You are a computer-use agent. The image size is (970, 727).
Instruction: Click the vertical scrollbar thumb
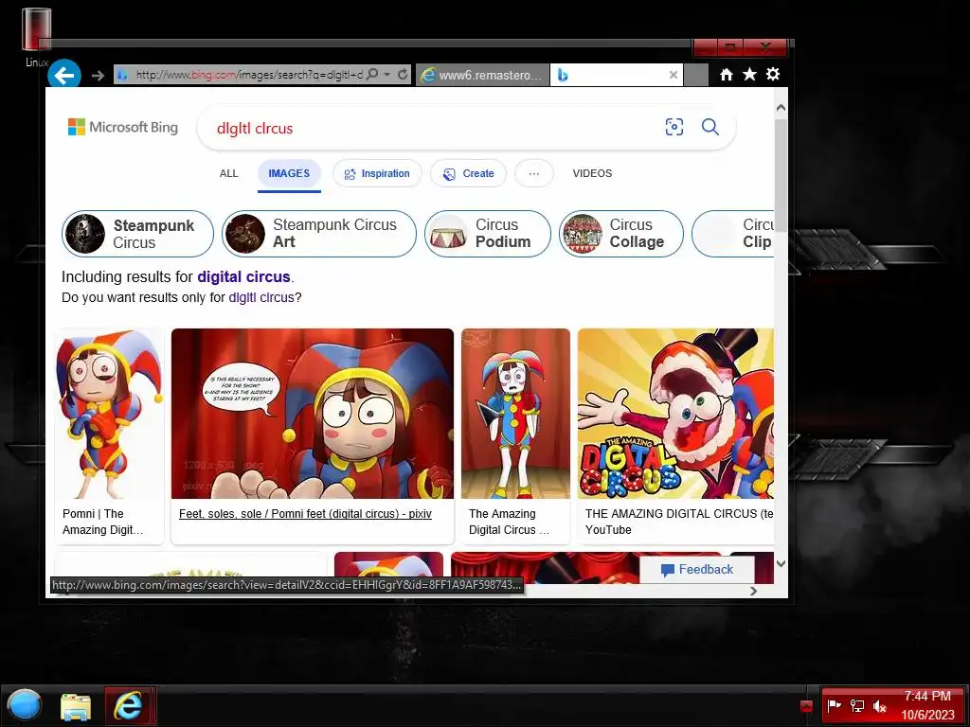(781, 176)
